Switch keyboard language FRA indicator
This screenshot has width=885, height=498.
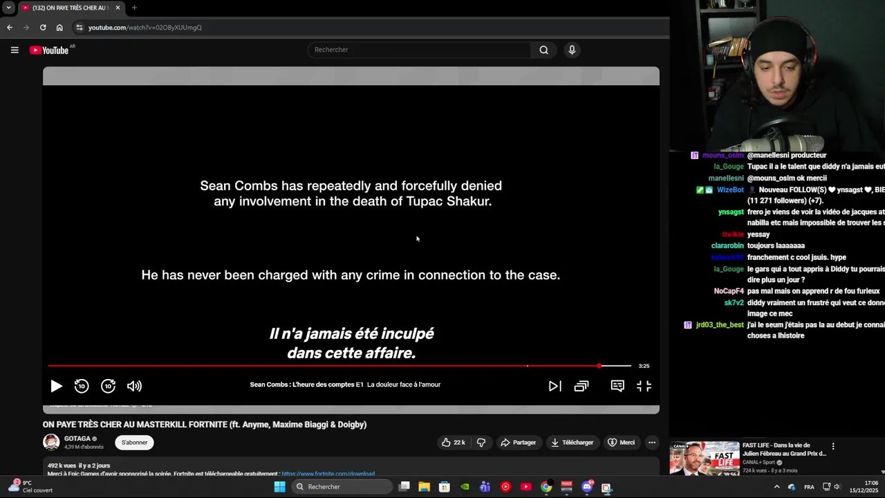tap(809, 487)
